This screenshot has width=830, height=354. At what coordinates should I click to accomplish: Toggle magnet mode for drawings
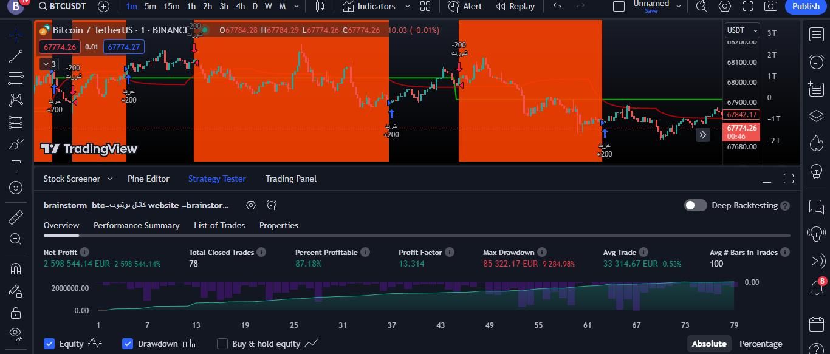tap(16, 268)
